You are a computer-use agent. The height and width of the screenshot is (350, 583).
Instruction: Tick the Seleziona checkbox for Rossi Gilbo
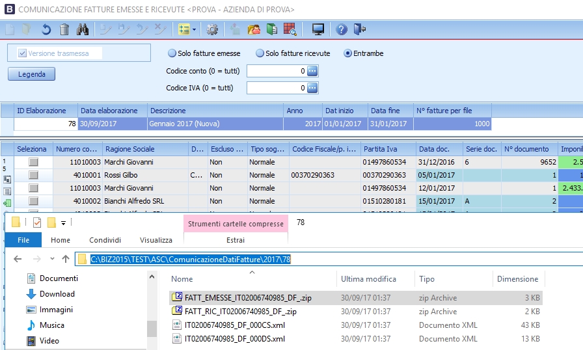pyautogui.click(x=33, y=175)
